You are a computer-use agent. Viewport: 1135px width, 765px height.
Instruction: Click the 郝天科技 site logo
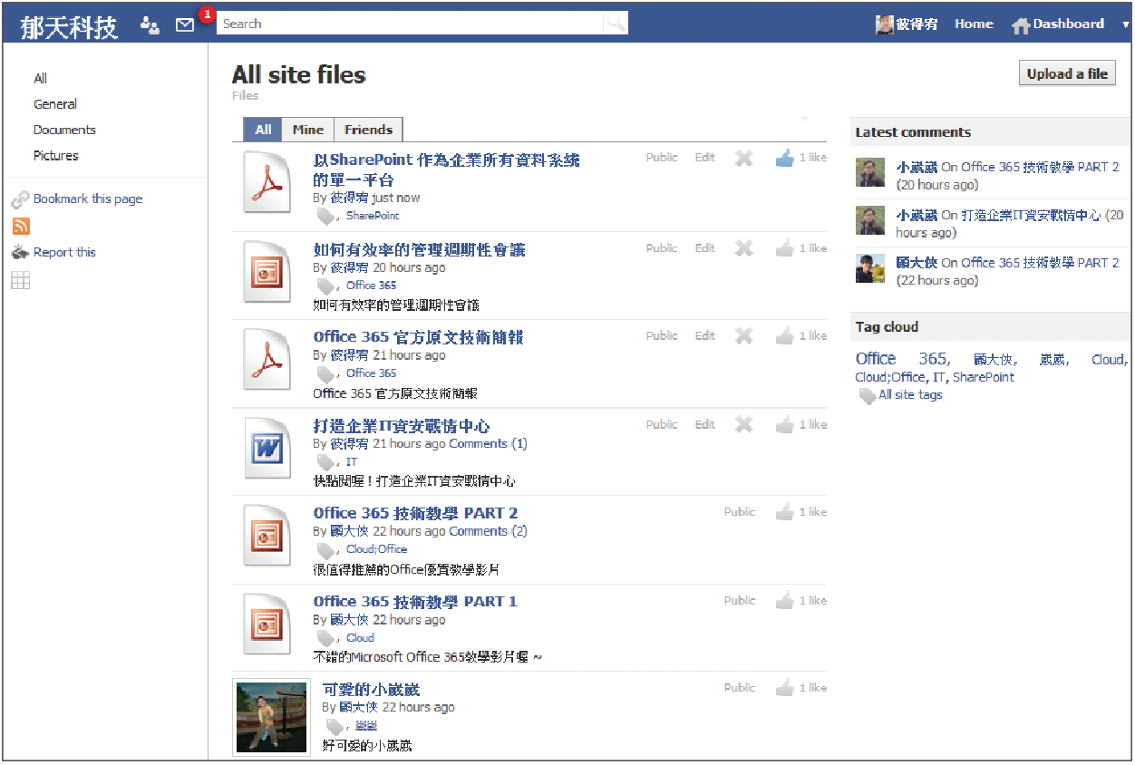click(x=69, y=27)
